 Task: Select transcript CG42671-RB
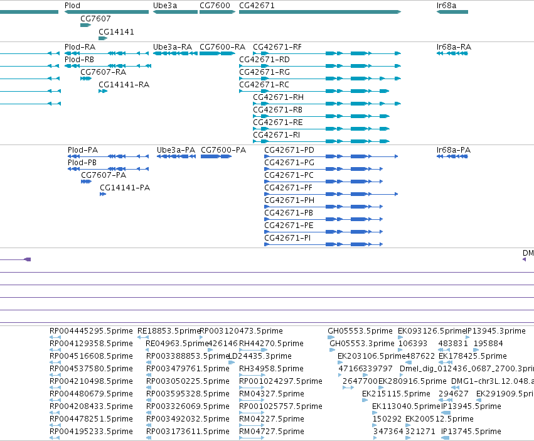click(277, 110)
